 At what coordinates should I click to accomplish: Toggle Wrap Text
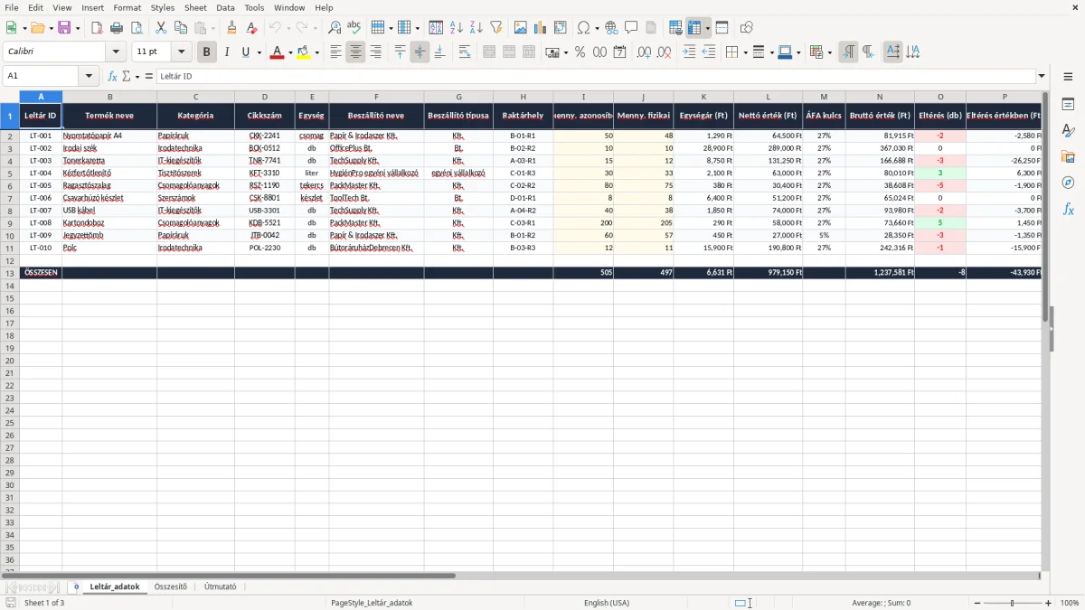pyautogui.click(x=465, y=52)
